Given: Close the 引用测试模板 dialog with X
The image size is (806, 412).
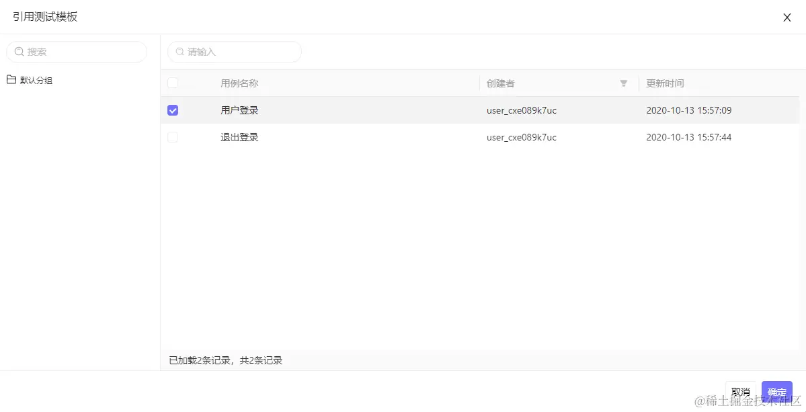Looking at the screenshot, I should [787, 17].
